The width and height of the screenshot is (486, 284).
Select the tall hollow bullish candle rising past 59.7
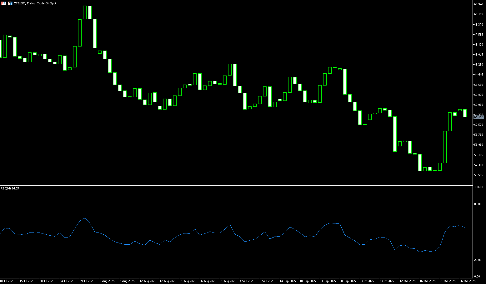pyautogui.click(x=445, y=147)
